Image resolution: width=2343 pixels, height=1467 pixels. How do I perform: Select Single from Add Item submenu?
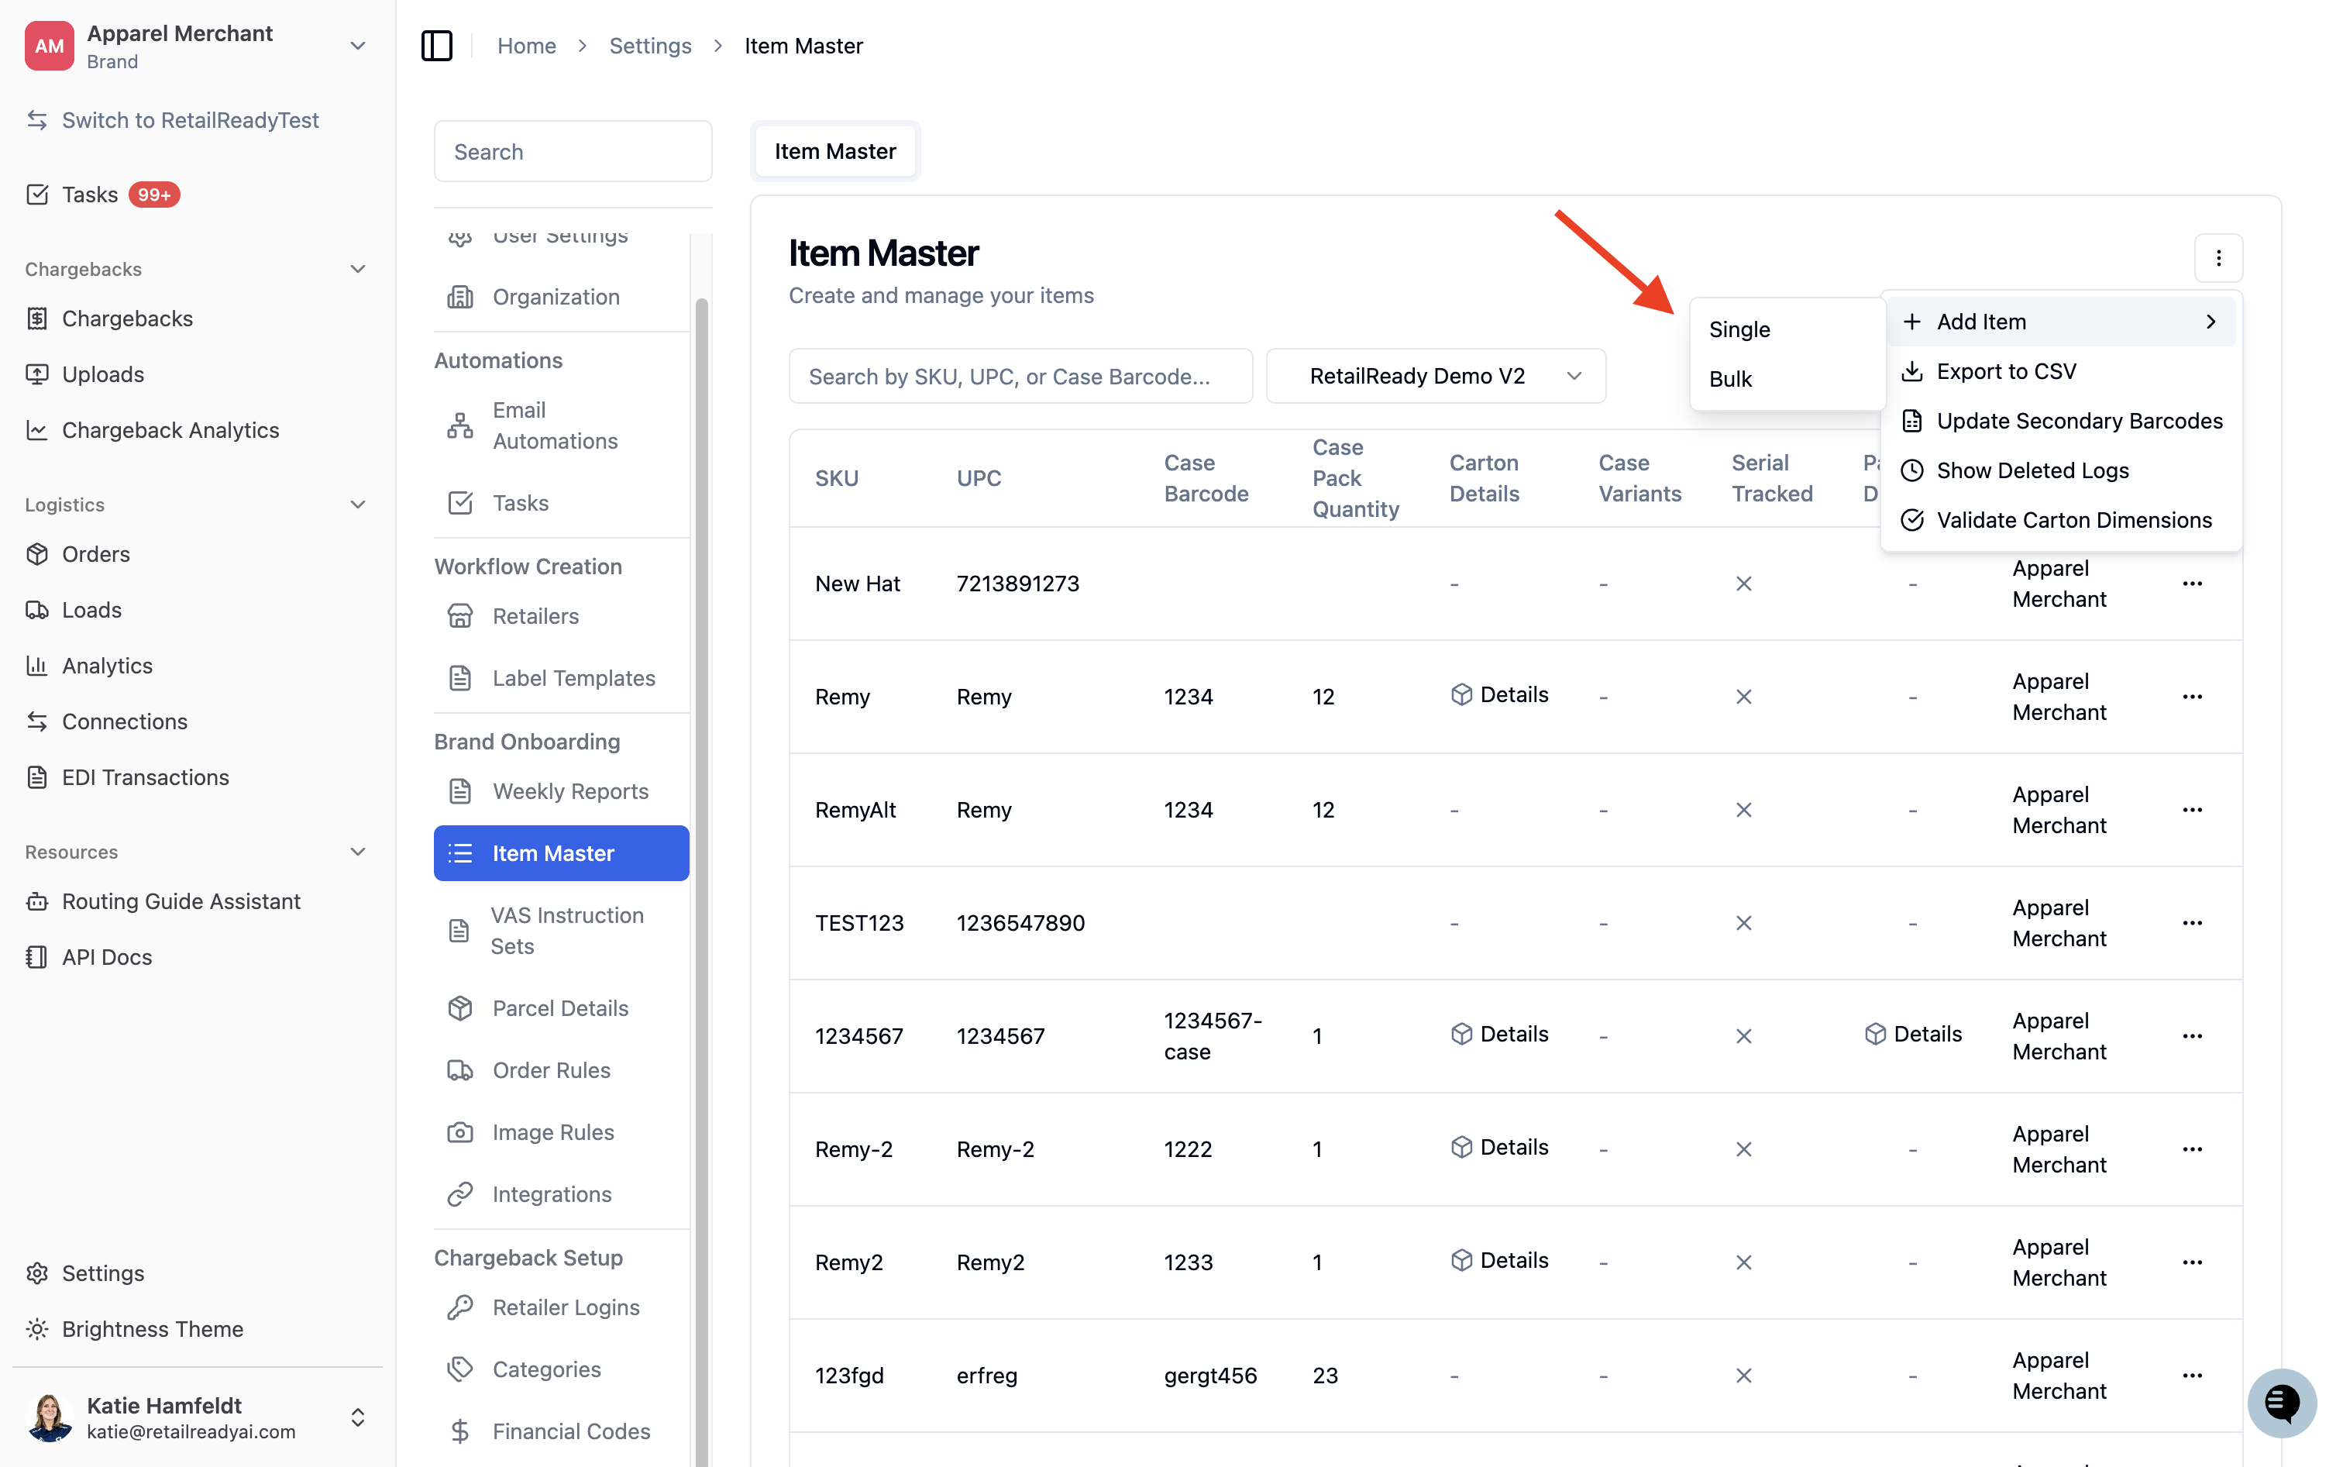point(1787,329)
